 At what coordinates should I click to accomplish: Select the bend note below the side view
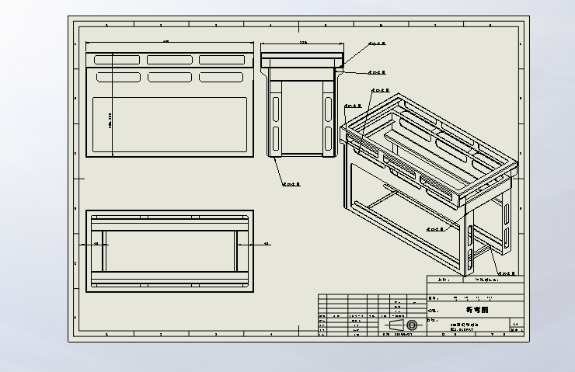pos(291,184)
